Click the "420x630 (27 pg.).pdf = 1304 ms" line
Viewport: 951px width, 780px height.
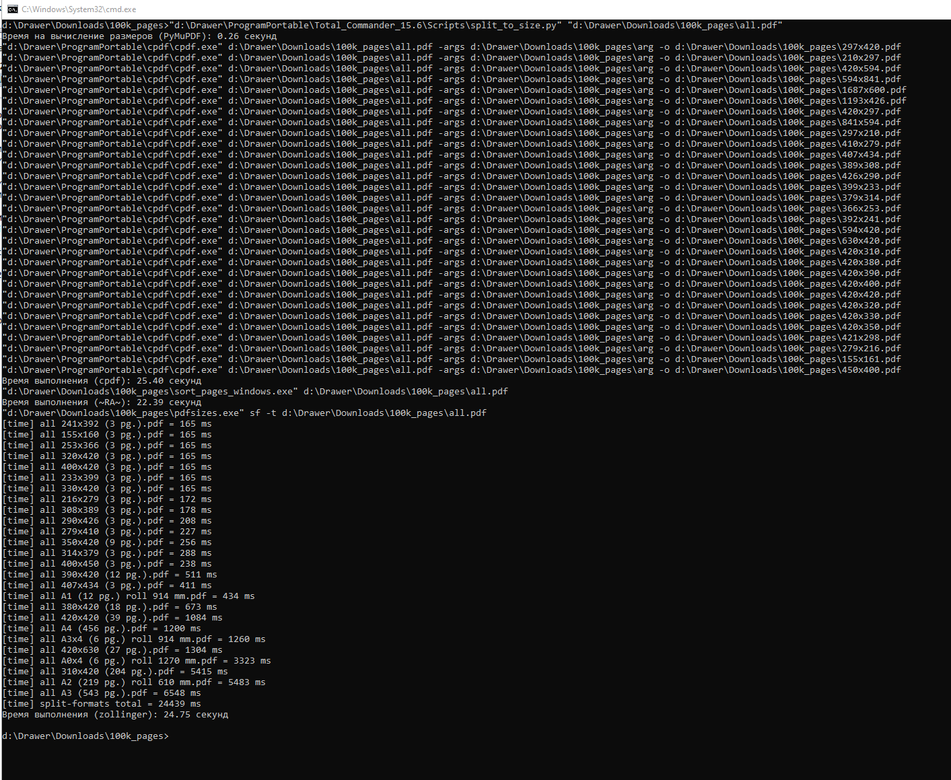[x=112, y=650]
